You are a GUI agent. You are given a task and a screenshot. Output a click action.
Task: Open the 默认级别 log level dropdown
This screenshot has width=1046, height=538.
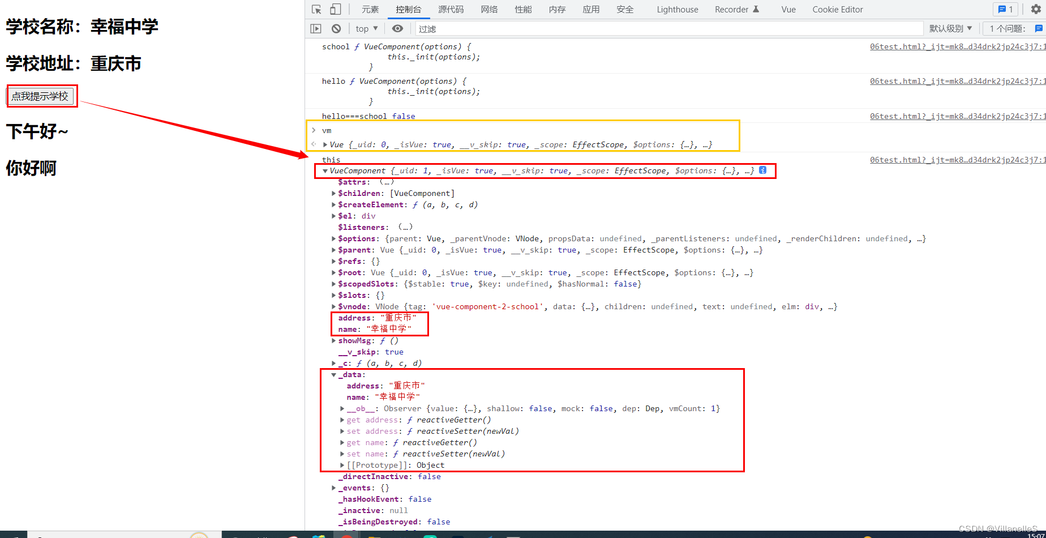[x=951, y=28]
